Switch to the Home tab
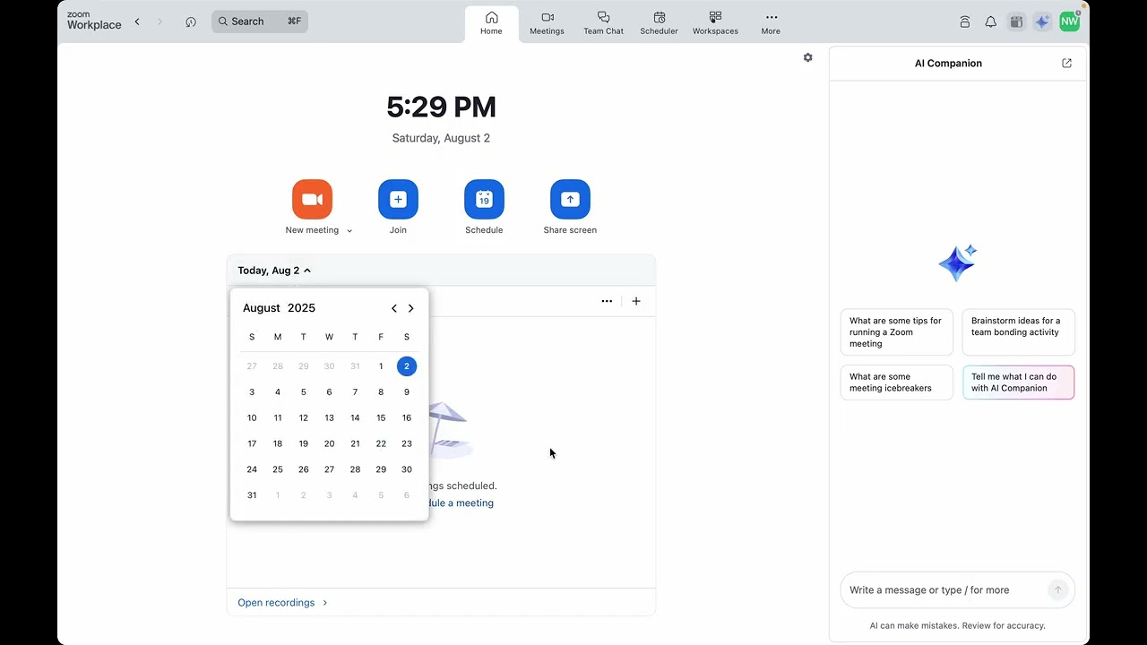Image resolution: width=1147 pixels, height=645 pixels. pos(491,23)
